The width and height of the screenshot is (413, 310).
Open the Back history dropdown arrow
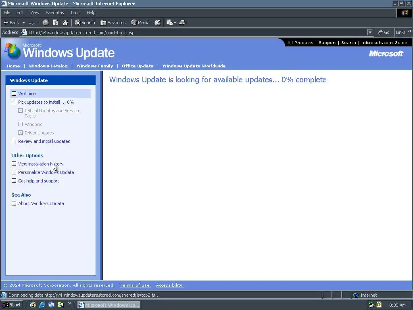click(23, 23)
